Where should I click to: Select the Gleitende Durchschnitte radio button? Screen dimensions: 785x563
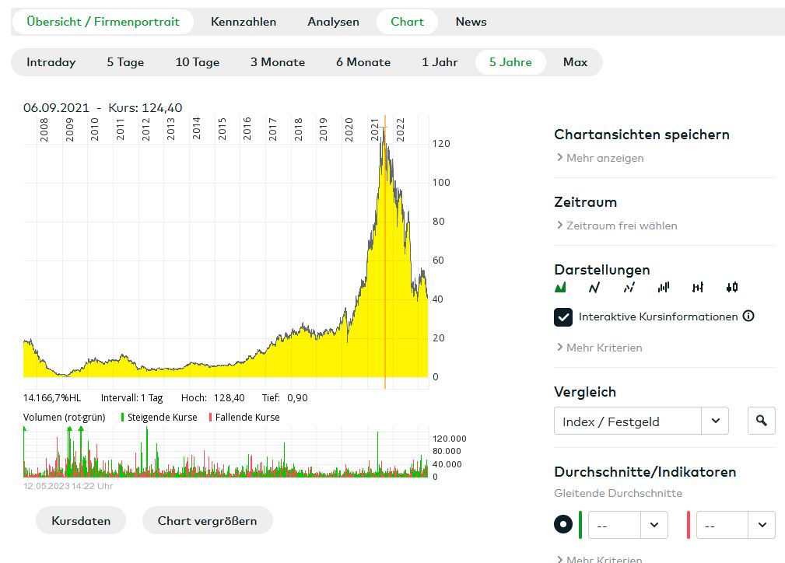pos(563,524)
